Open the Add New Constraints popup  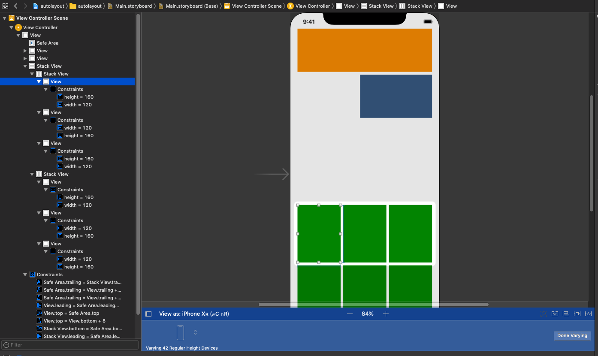[x=577, y=314]
